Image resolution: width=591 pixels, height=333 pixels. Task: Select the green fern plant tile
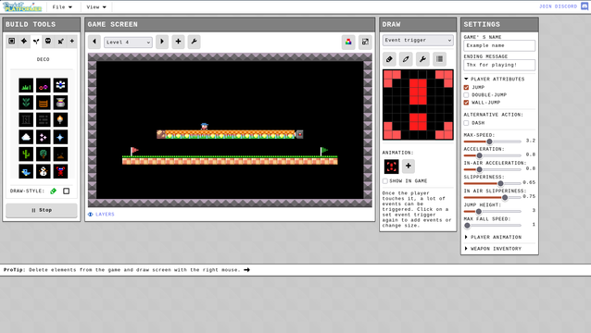[26, 103]
